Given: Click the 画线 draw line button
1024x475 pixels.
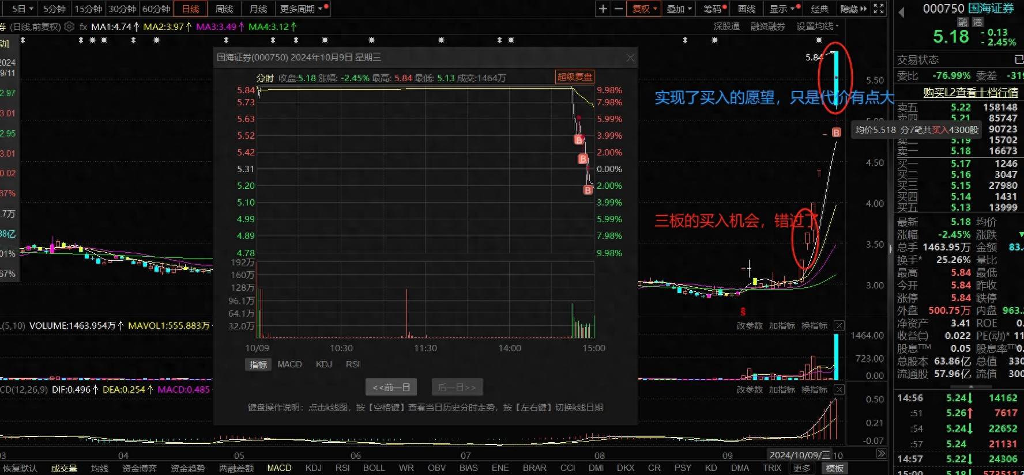Looking at the screenshot, I should pyautogui.click(x=747, y=9).
